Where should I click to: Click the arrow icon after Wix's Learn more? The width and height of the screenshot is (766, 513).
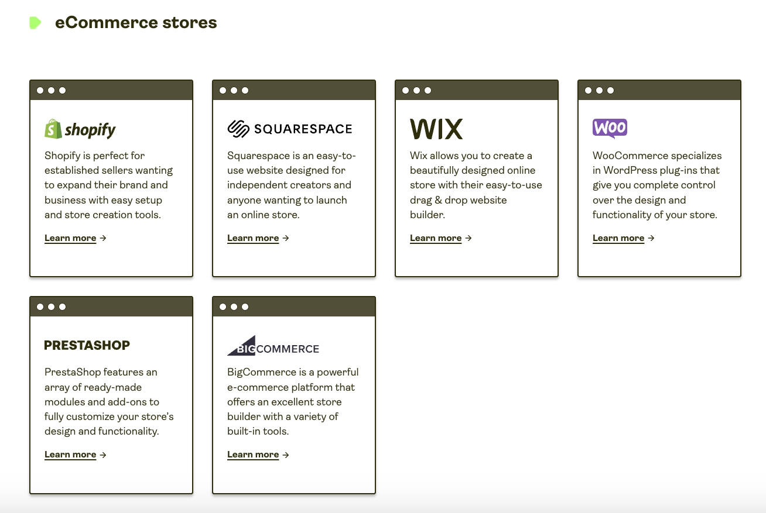pos(469,238)
